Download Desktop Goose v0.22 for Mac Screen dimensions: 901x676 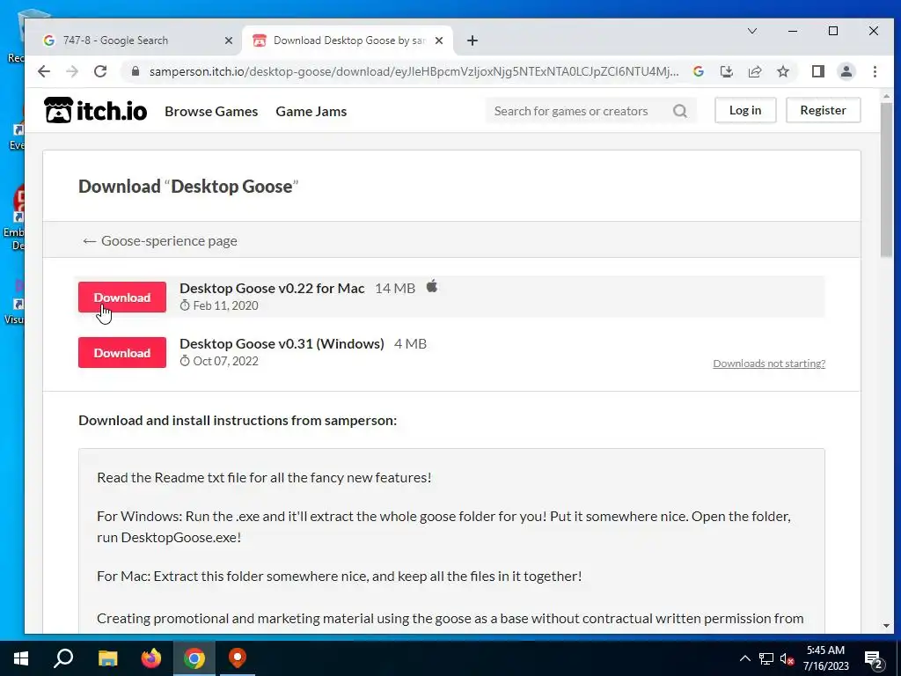(122, 298)
